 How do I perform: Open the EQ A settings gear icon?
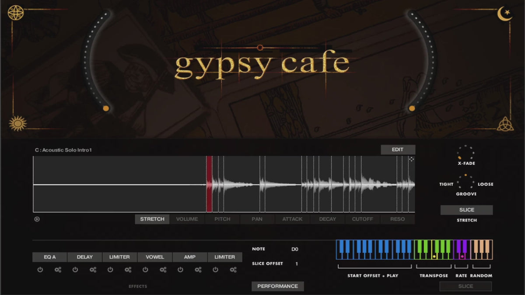[58, 270]
